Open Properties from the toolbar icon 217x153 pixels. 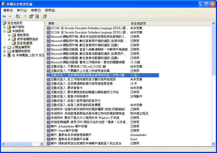click(x=31, y=16)
